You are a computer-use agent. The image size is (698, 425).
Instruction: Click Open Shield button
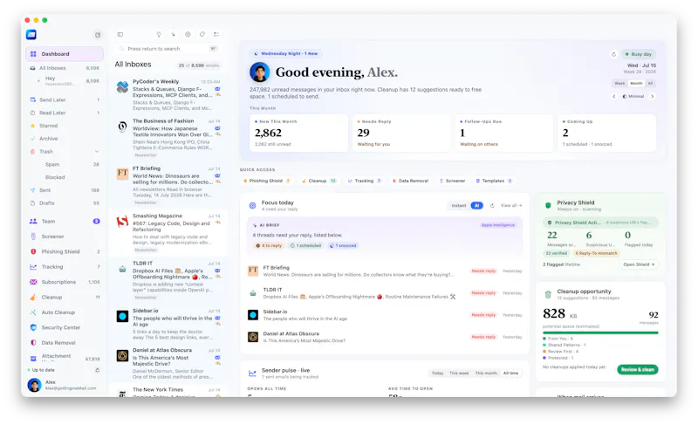(x=639, y=264)
